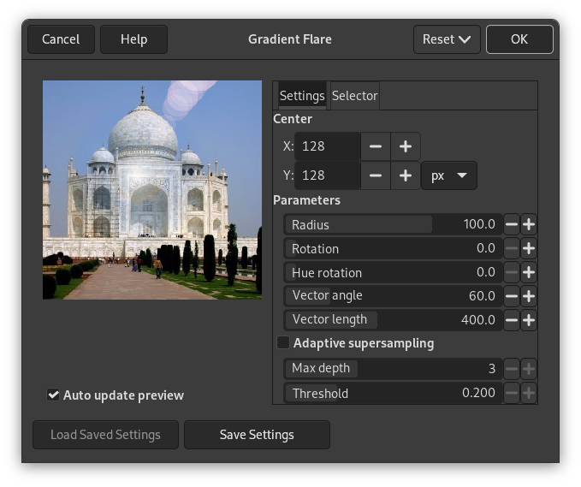The height and width of the screenshot is (487, 581).
Task: Click the Center X value field
Action: tap(328, 146)
